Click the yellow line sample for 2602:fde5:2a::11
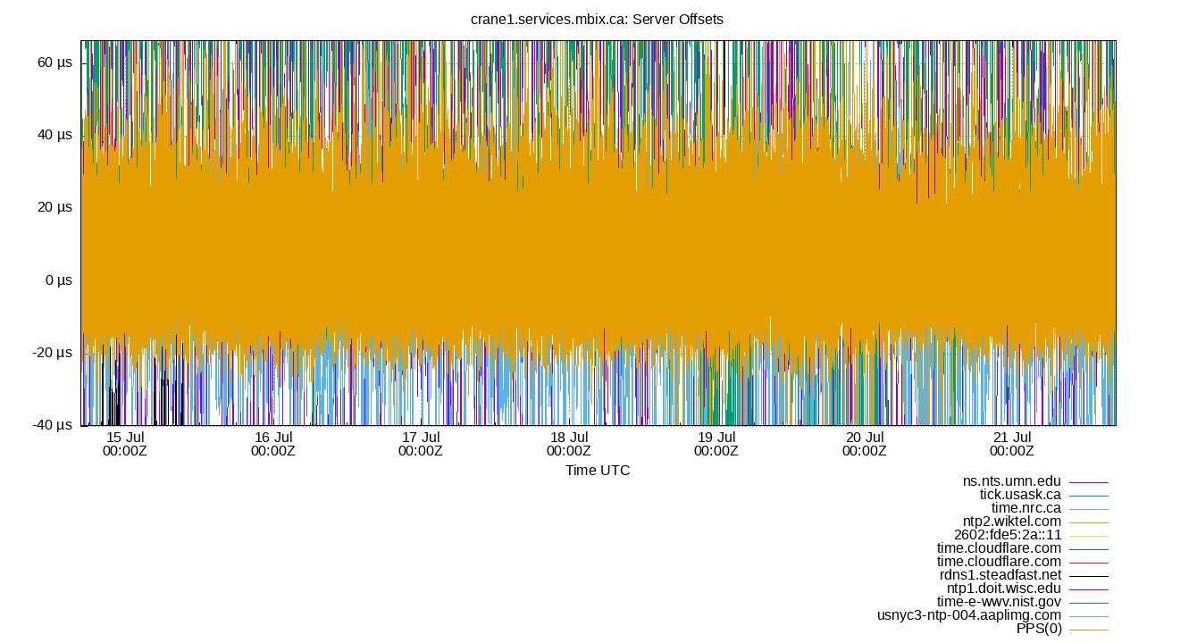 pos(1088,536)
